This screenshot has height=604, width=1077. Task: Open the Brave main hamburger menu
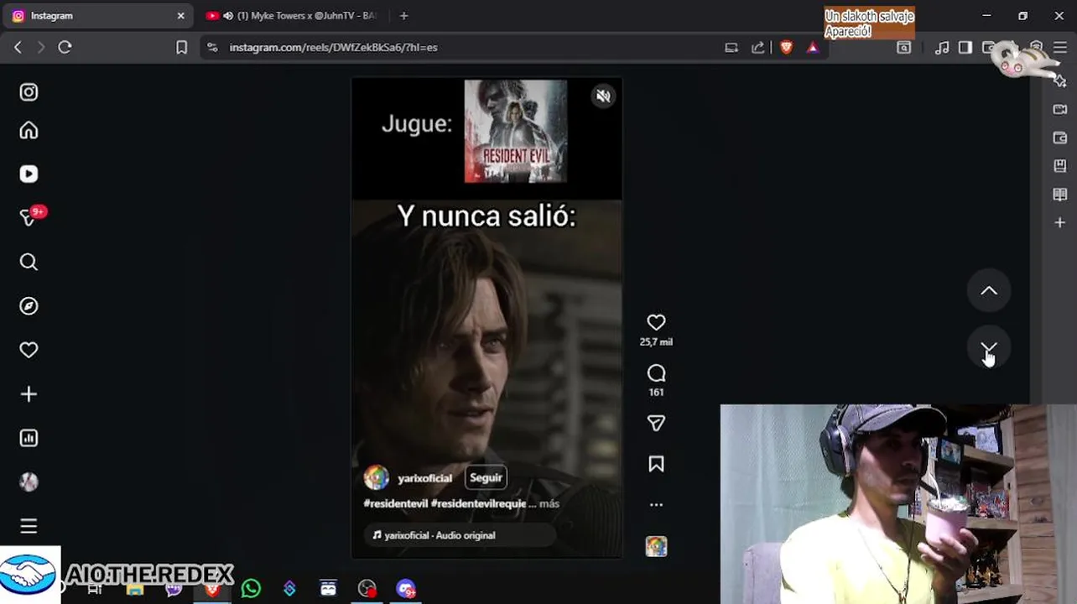(1060, 47)
